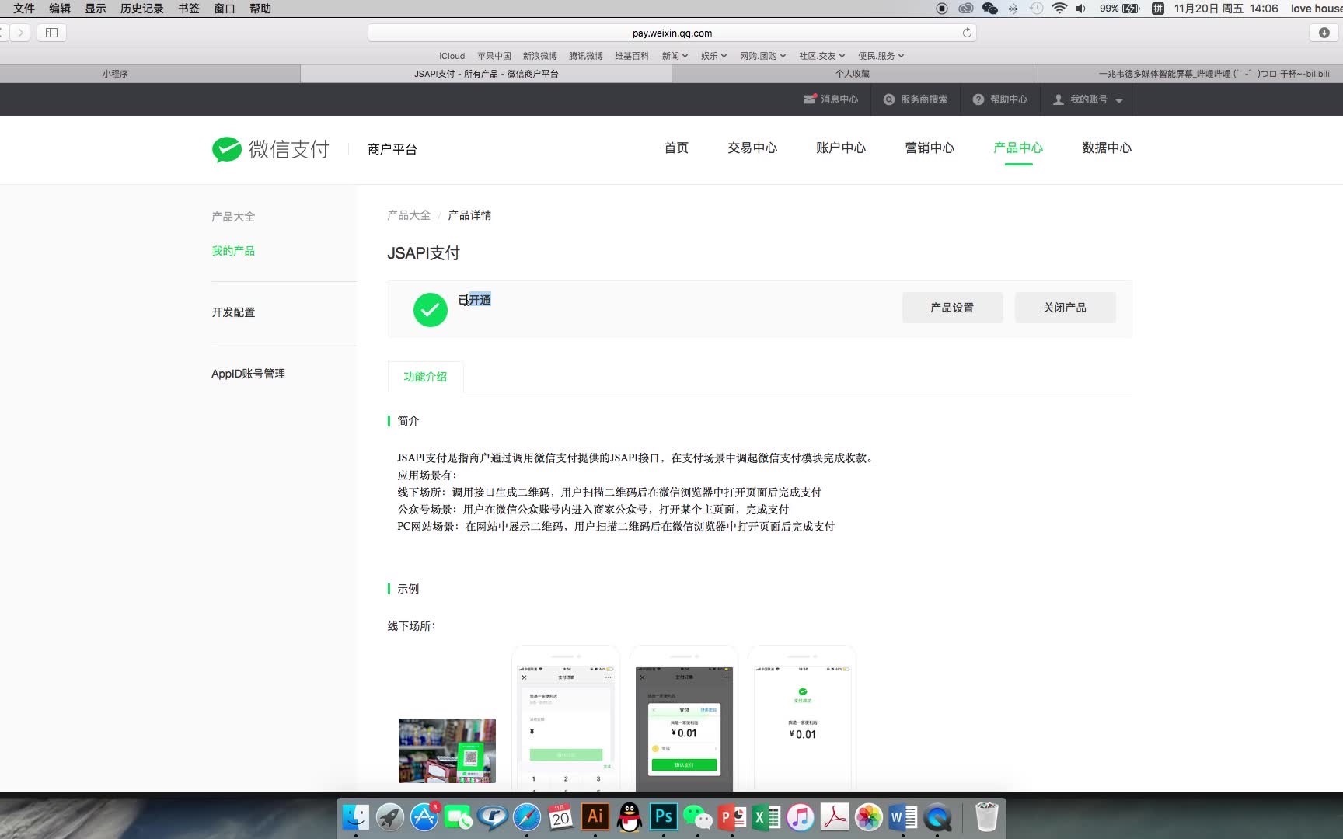Click the 服务商搜索 magnifier icon
1343x839 pixels.
tap(889, 99)
